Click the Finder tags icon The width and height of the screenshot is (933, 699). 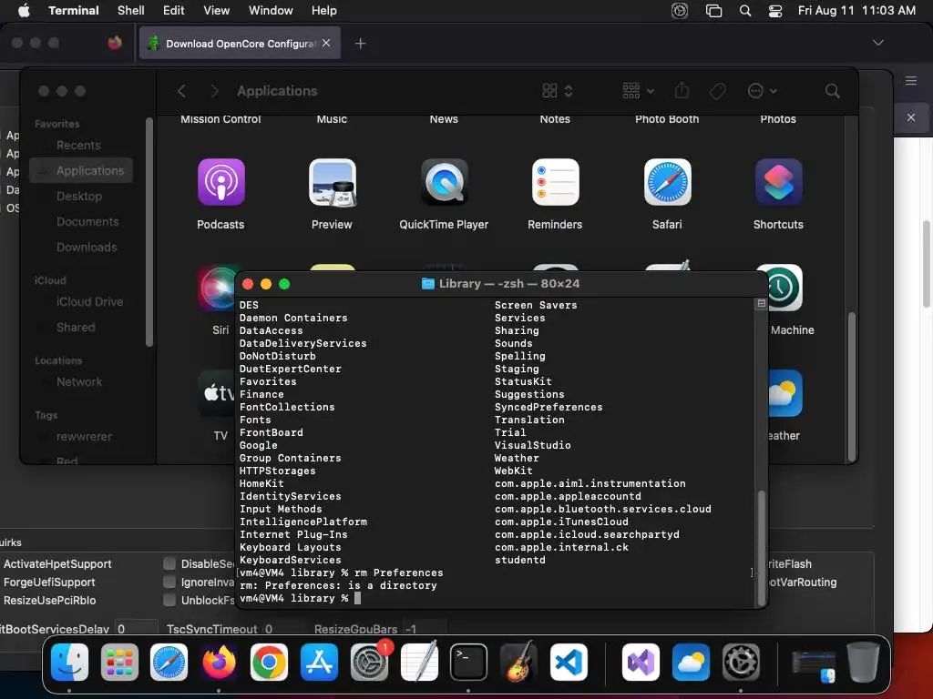(718, 91)
